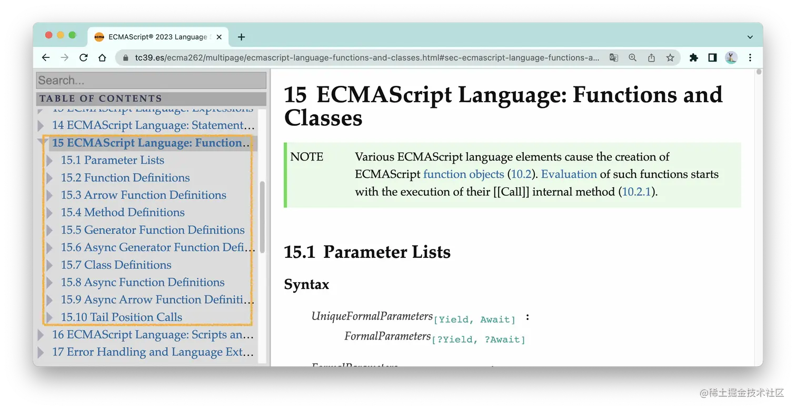The width and height of the screenshot is (796, 410).
Task: Open the 15.9 Async Arrow Function link
Action: click(x=157, y=299)
